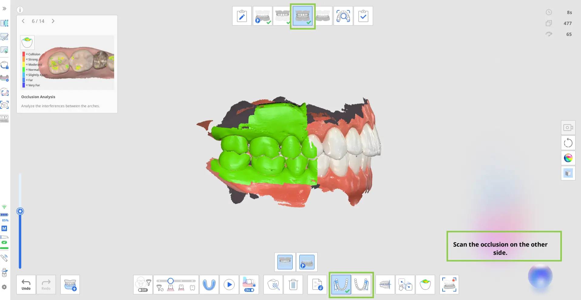Click the scan time clock icon
Screen dimensions: 581x300
549,12
